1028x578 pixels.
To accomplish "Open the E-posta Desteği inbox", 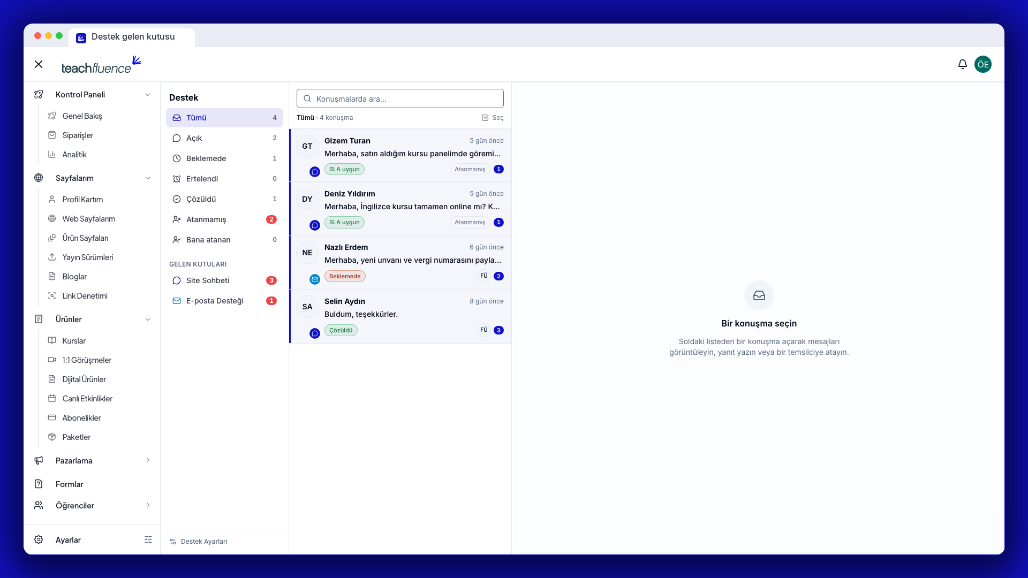I will point(224,301).
